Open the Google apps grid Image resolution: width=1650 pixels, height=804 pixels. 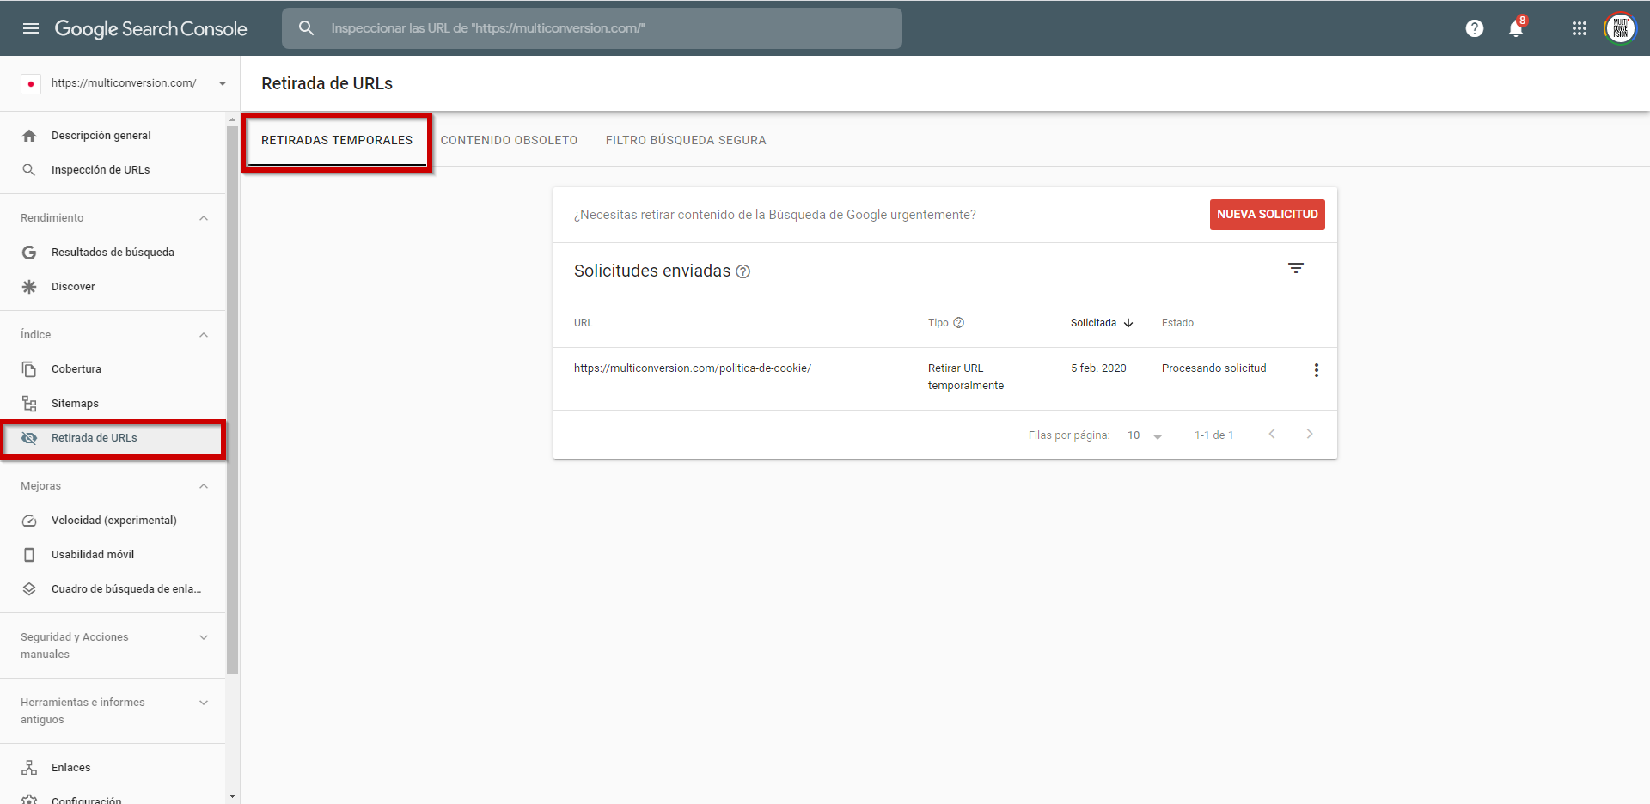pos(1580,28)
